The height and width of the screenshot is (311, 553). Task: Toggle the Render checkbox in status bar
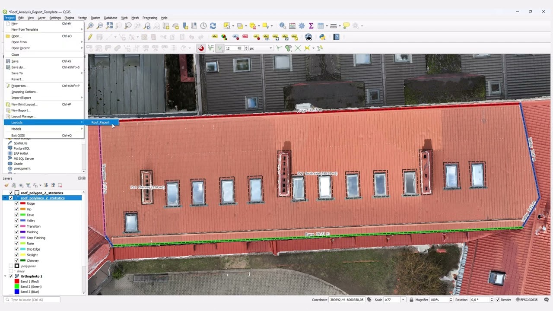click(498, 299)
